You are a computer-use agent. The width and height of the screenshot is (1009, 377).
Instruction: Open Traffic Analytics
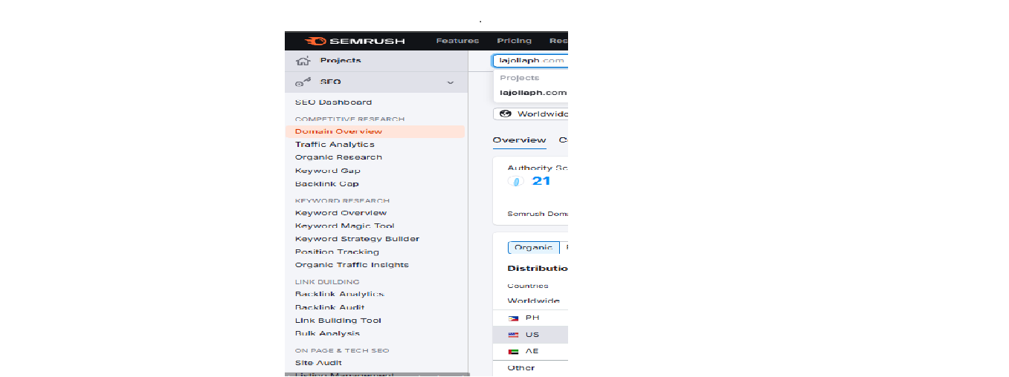tap(335, 145)
